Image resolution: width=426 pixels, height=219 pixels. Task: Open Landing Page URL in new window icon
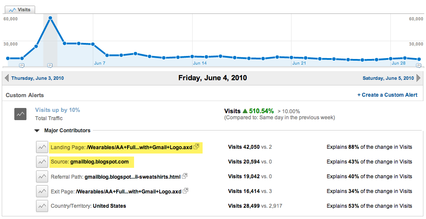196,147
